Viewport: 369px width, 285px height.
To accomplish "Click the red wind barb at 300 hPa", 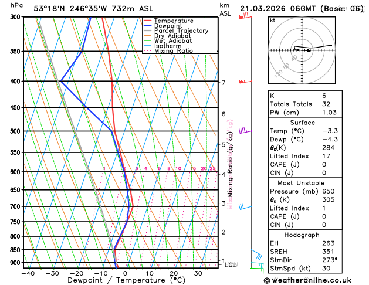I will coord(245,16).
